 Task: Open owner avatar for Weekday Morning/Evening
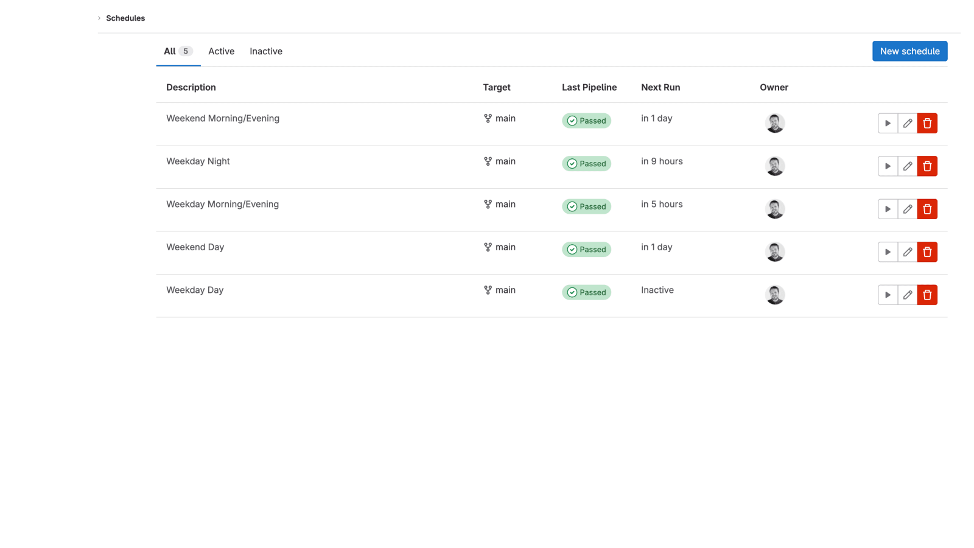(x=775, y=209)
